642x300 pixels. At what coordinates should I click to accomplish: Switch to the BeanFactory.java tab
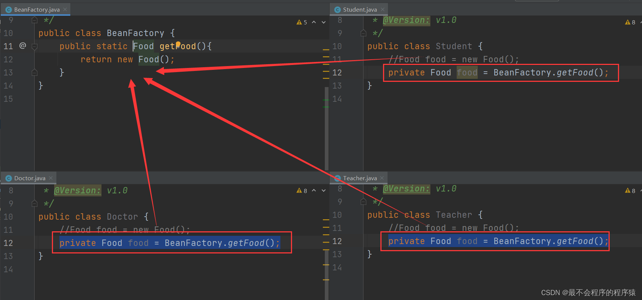pyautogui.click(x=36, y=9)
